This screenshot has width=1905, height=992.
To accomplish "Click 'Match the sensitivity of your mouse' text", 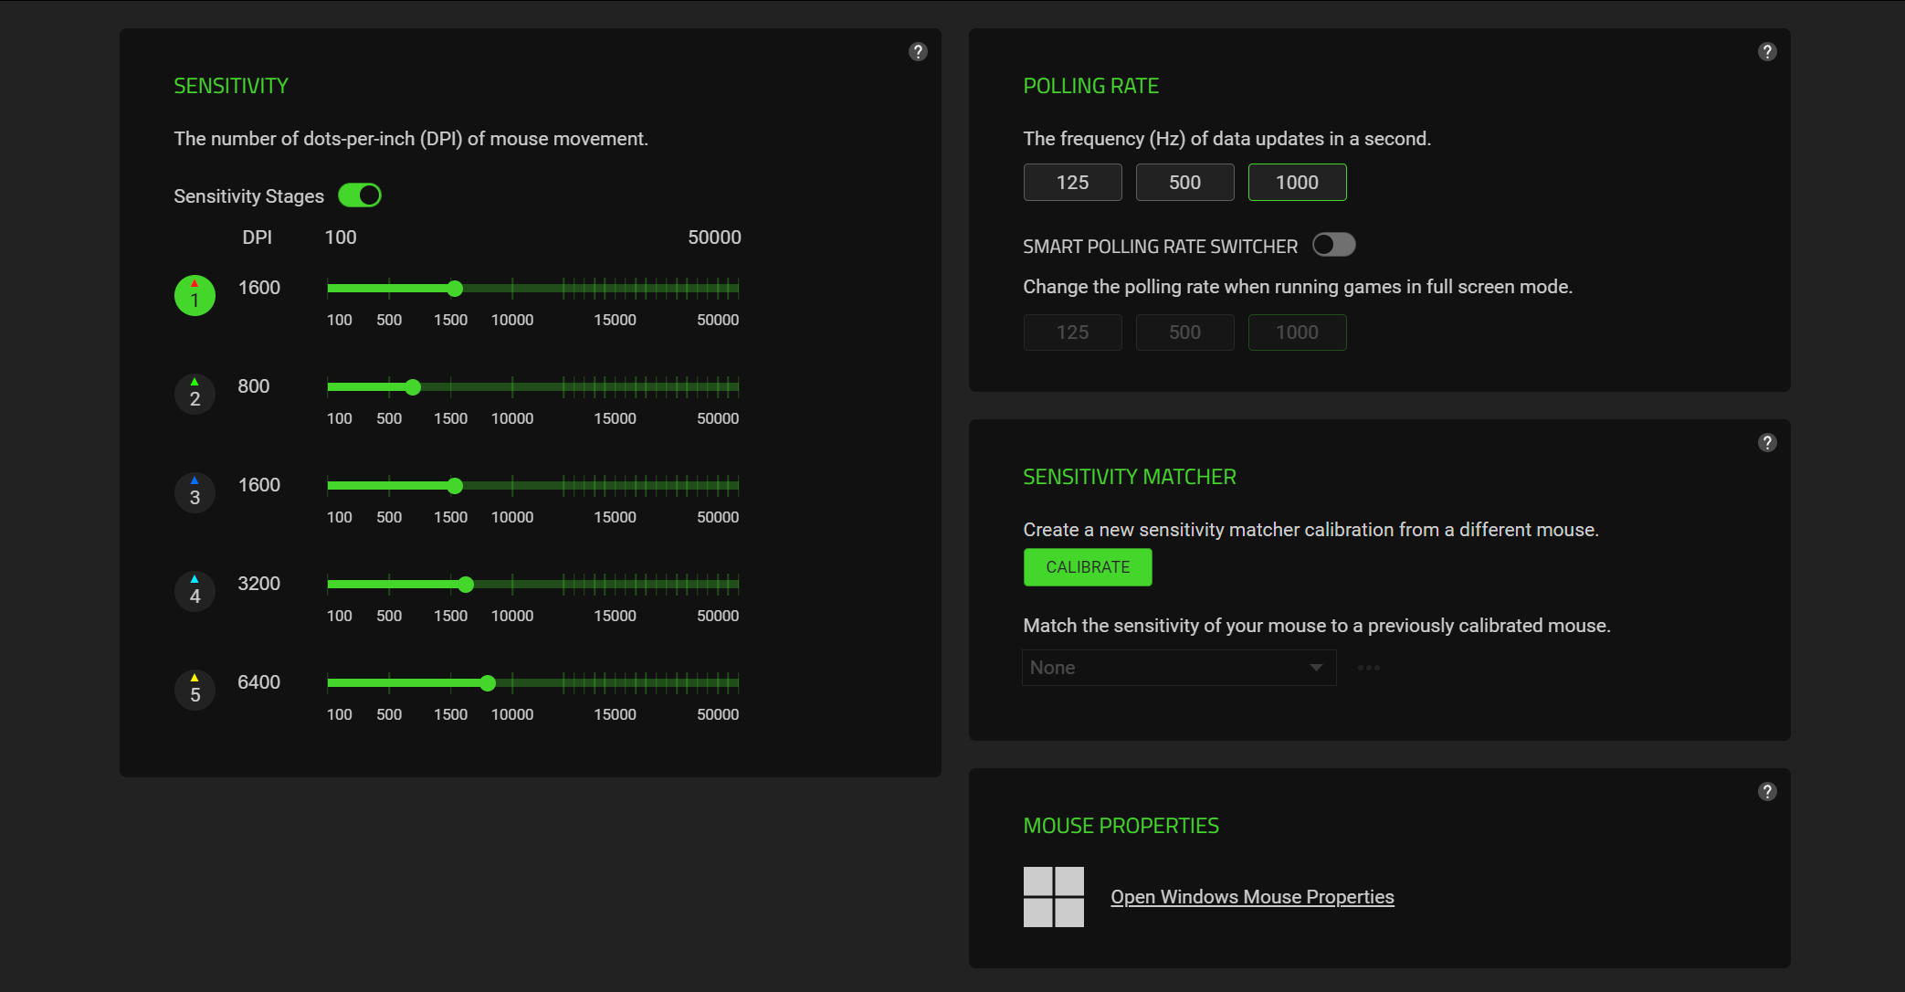I will [x=1317, y=626].
